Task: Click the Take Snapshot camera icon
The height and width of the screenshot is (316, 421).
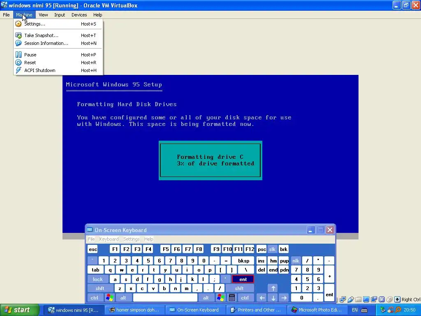Action: tap(18, 35)
